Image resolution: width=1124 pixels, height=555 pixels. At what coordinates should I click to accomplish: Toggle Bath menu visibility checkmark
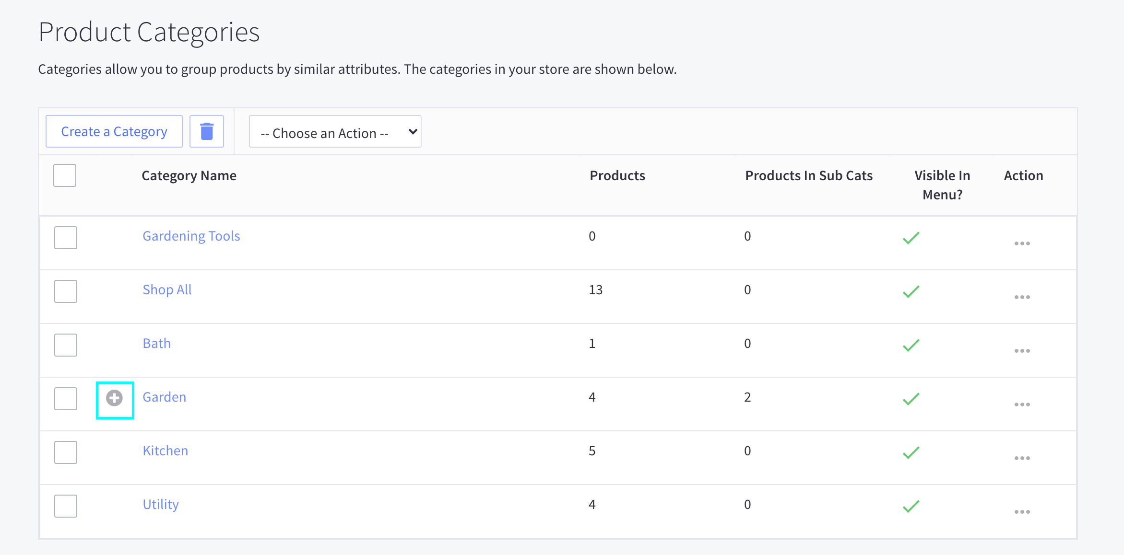pyautogui.click(x=911, y=345)
